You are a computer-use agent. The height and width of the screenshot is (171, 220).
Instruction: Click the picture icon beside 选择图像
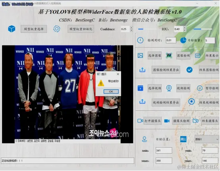tap(140, 55)
